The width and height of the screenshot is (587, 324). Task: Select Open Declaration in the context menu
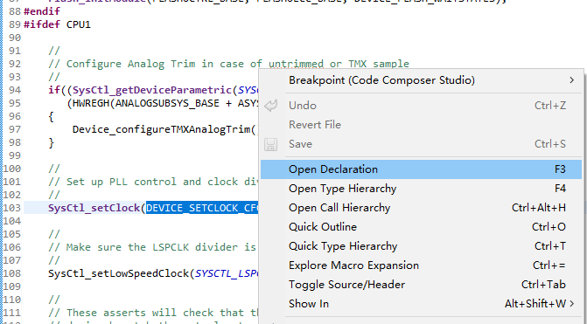[x=421, y=169]
